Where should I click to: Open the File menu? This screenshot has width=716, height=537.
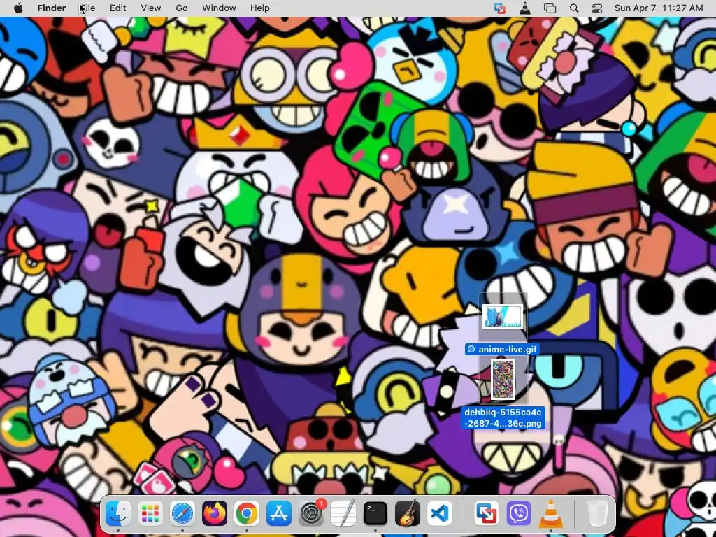pyautogui.click(x=87, y=8)
